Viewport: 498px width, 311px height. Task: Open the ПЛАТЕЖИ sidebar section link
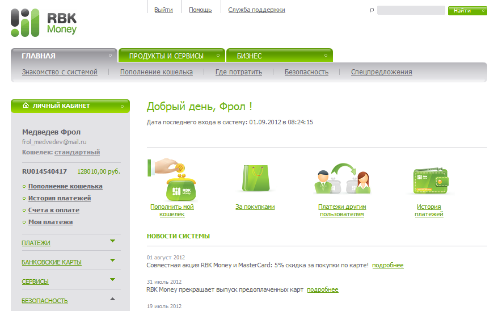click(36, 243)
